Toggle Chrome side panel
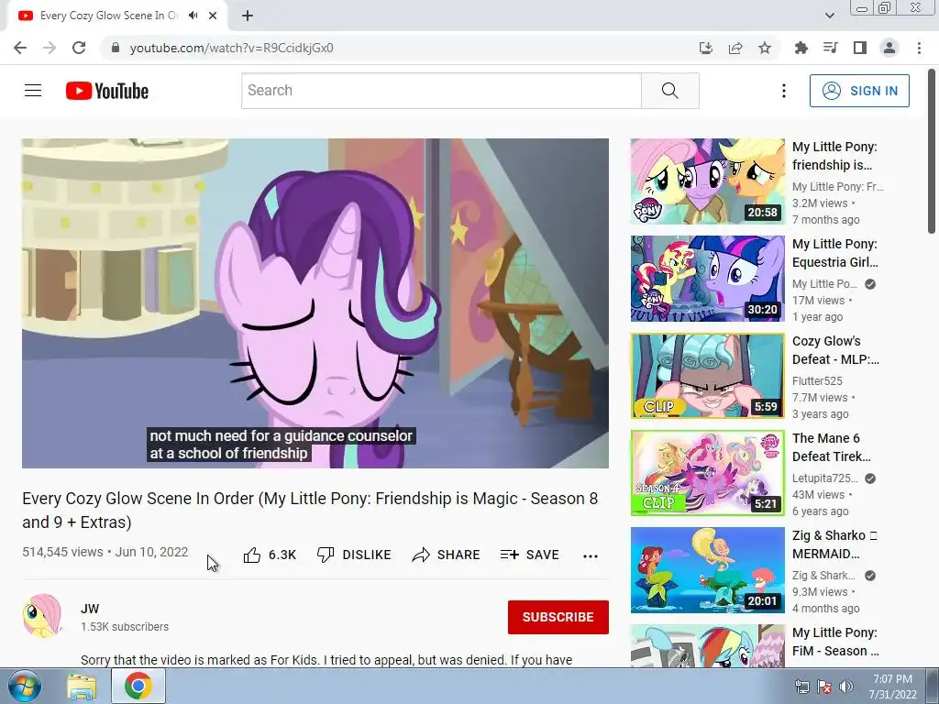The height and width of the screenshot is (704, 939). click(860, 48)
